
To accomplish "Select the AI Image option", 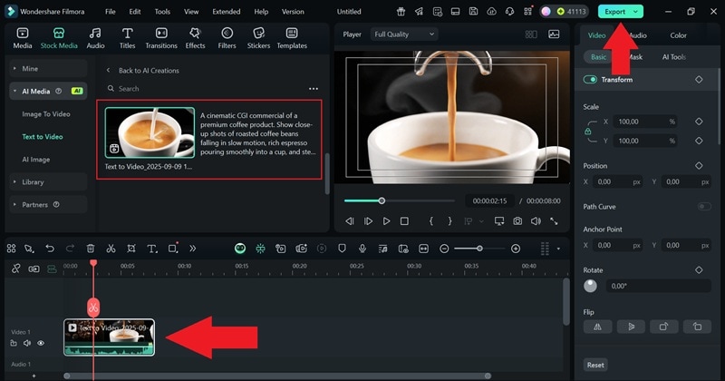I will point(36,160).
